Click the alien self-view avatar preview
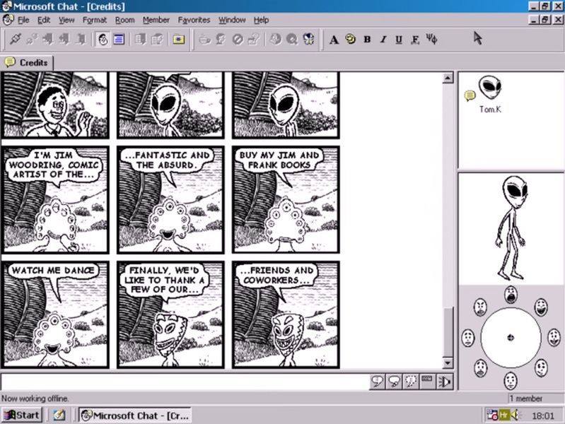Viewport: 565px width, 424px height. (x=513, y=228)
